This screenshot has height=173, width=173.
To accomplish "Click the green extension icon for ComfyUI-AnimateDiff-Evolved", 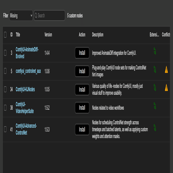I will click(155, 51).
